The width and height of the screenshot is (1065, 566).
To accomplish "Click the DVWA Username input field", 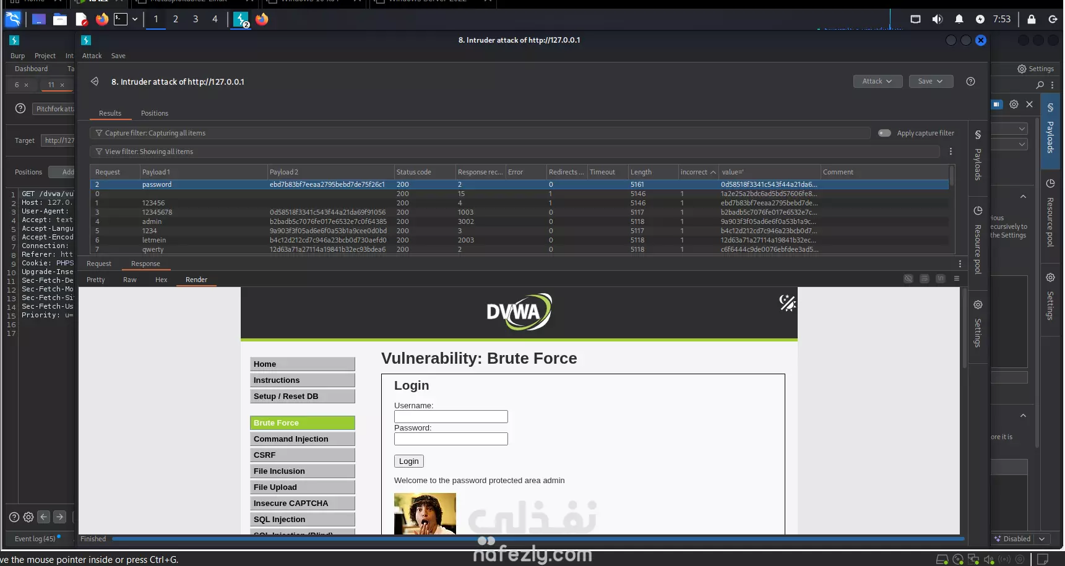I will pos(451,417).
